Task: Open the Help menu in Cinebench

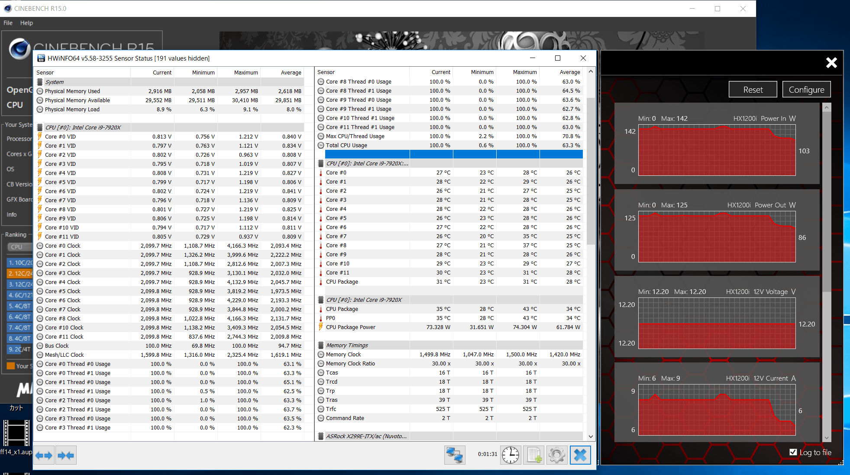Action: (x=26, y=23)
